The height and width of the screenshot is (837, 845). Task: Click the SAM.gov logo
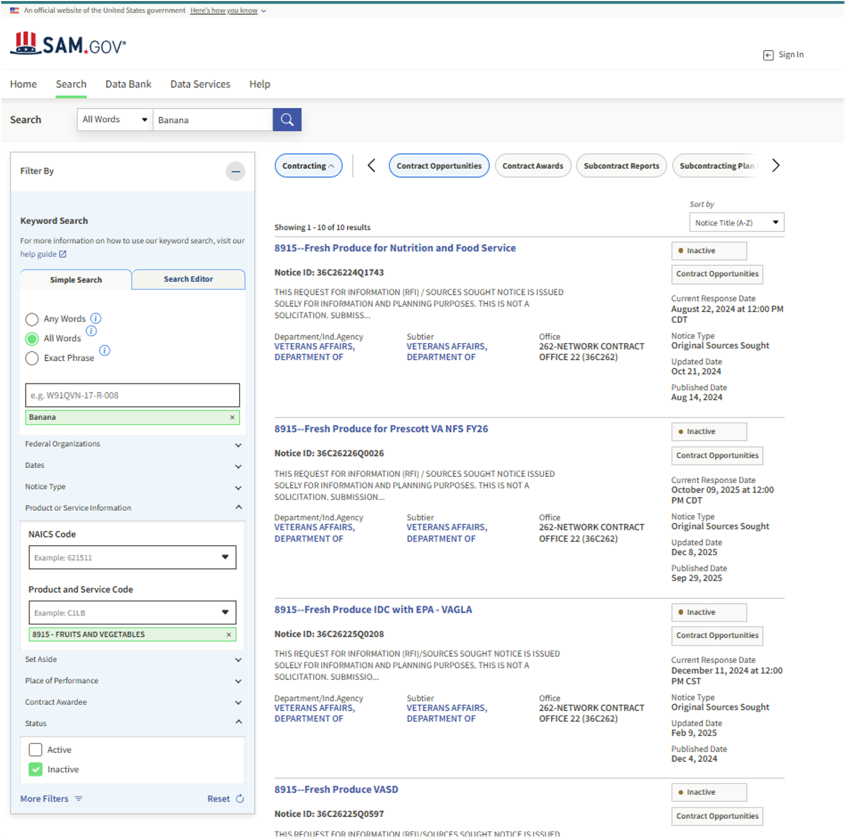[68, 43]
